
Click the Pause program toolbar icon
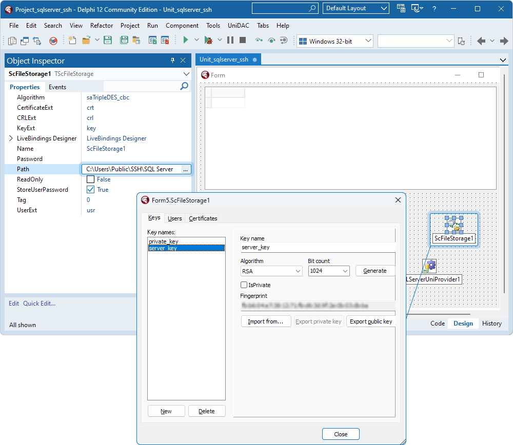click(230, 40)
